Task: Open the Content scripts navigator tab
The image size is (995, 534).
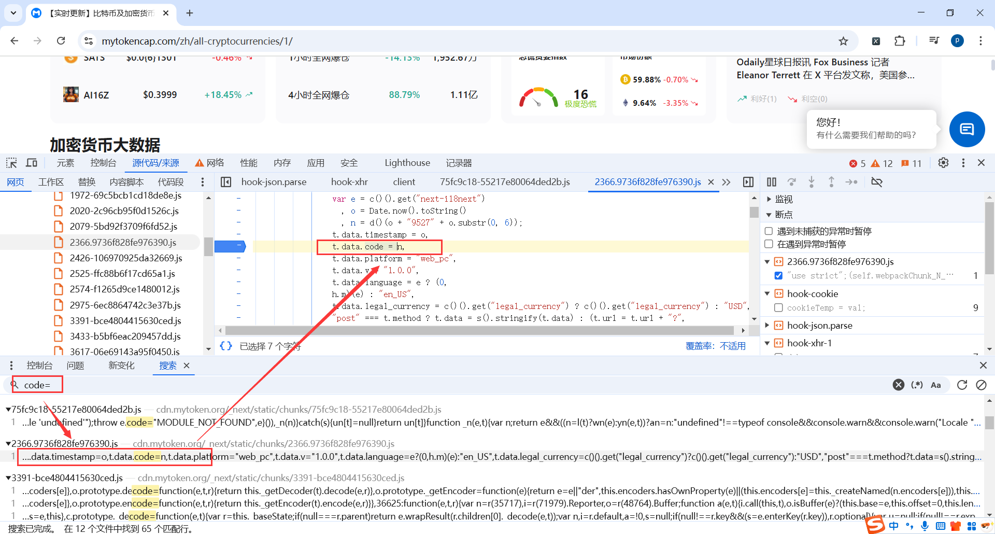Action: point(126,182)
